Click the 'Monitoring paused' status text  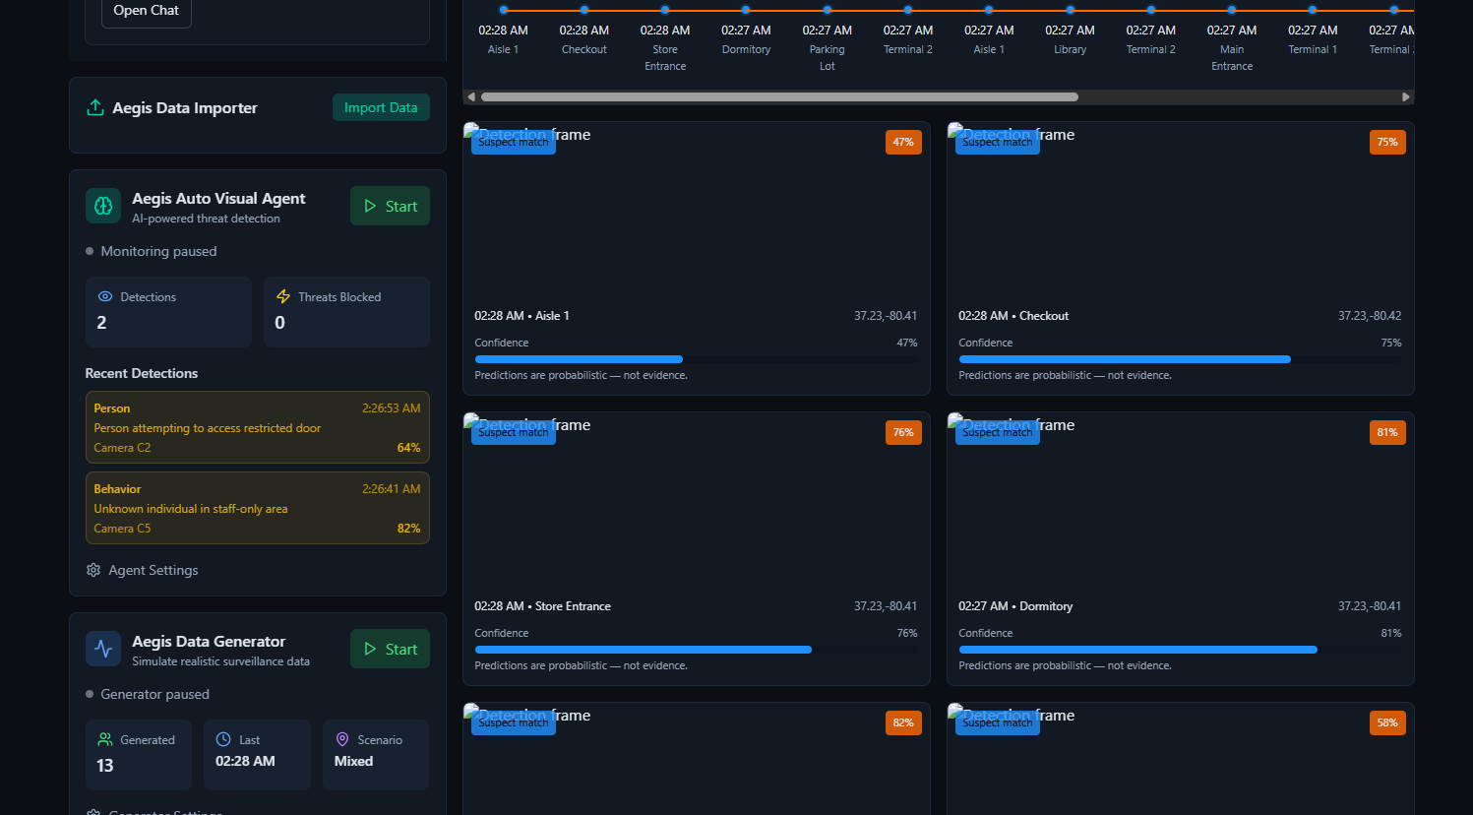[158, 251]
